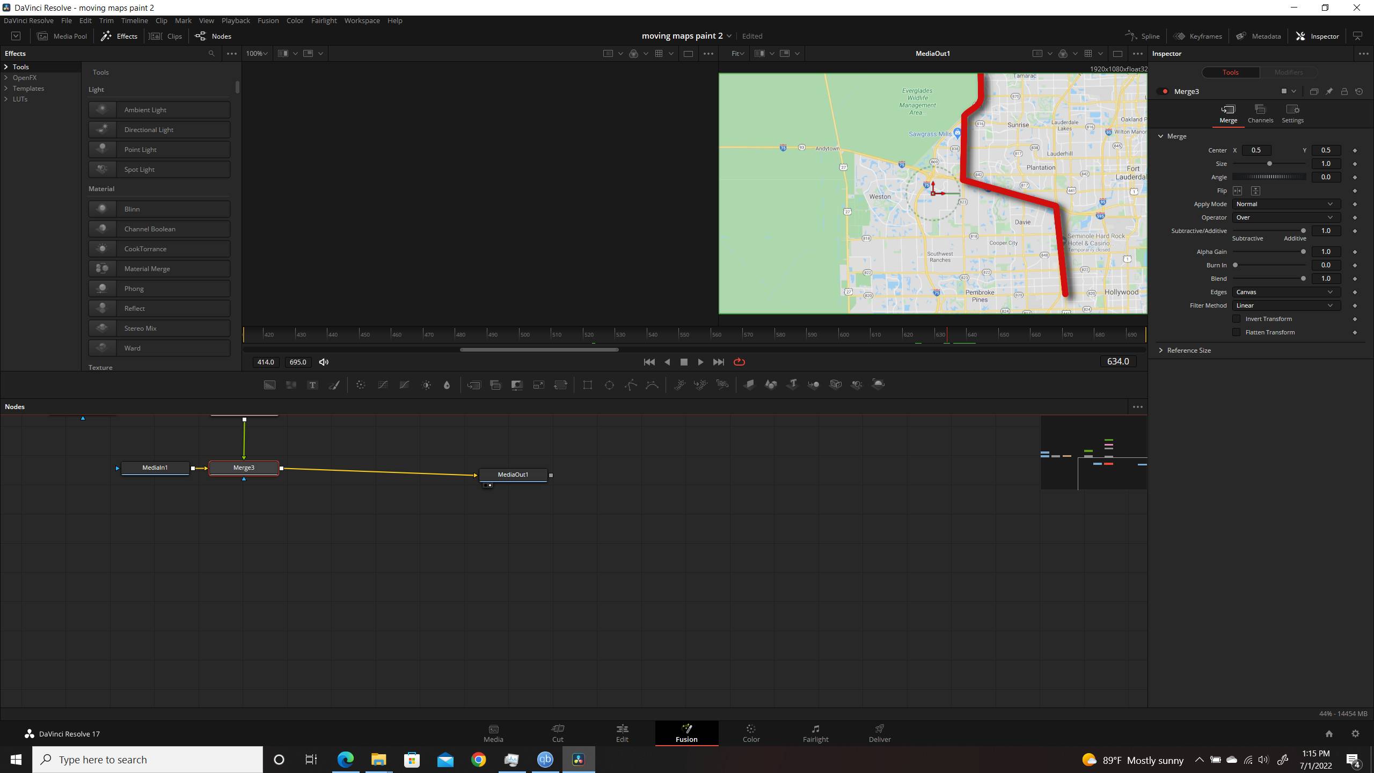Open the Spline editor panel
Image resolution: width=1374 pixels, height=773 pixels.
[1142, 36]
